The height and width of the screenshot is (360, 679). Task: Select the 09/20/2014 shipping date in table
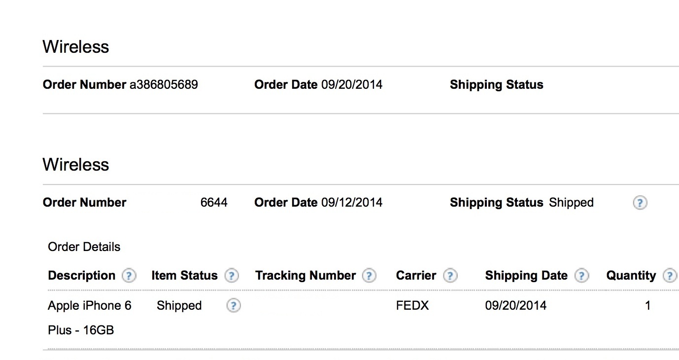point(516,306)
